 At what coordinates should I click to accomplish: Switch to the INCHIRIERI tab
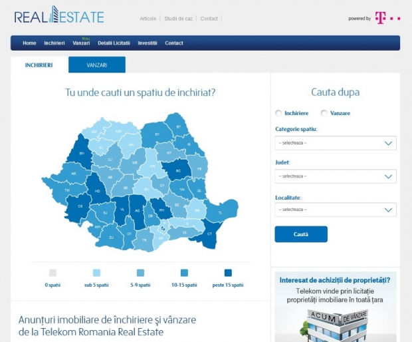pyautogui.click(x=39, y=65)
